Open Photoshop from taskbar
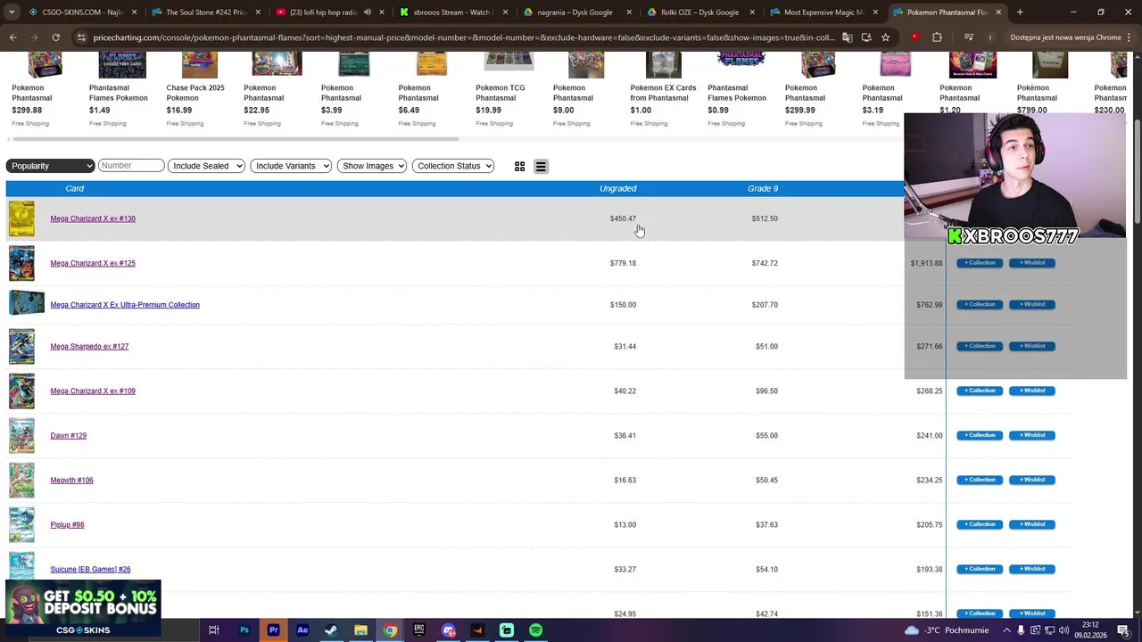This screenshot has height=642, width=1142. pyautogui.click(x=244, y=630)
